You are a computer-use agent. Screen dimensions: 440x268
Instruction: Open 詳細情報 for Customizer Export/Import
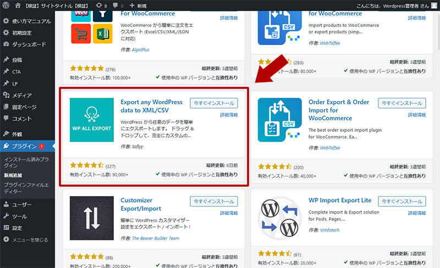229,213
